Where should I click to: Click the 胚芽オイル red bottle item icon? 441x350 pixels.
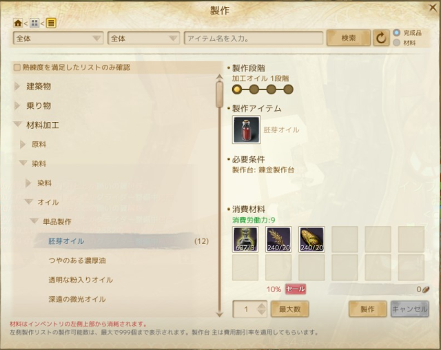[x=247, y=130]
